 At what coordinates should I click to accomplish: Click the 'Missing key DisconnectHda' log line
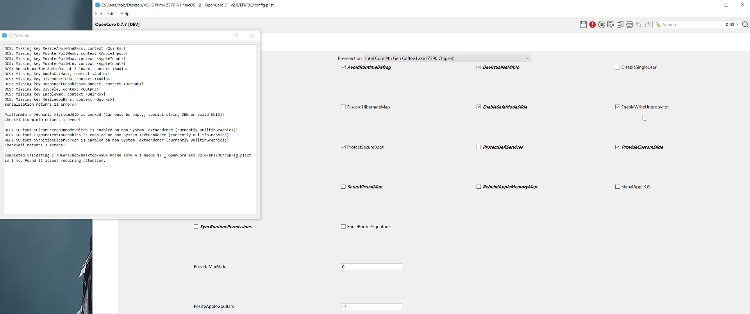point(58,79)
